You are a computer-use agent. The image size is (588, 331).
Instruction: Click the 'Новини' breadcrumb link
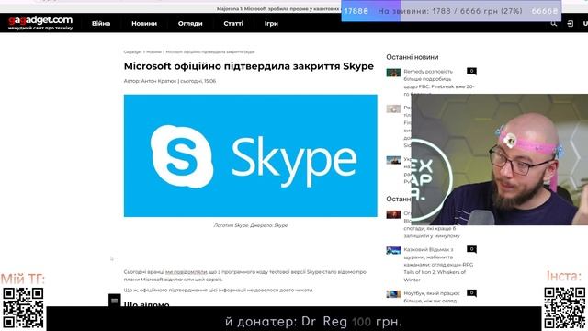pos(153,52)
